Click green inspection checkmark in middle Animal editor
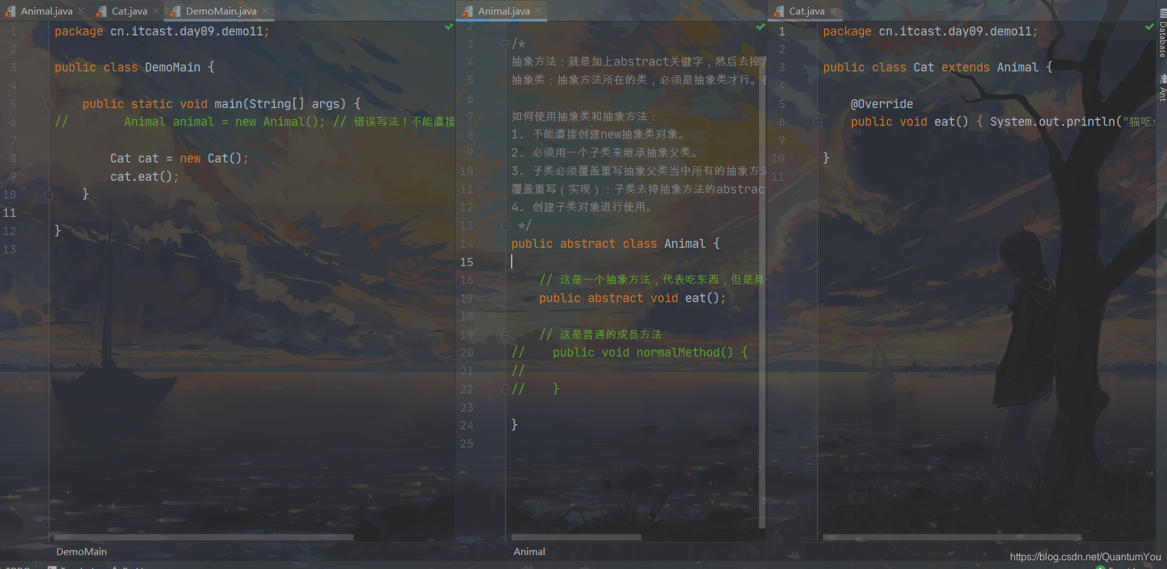 point(761,27)
